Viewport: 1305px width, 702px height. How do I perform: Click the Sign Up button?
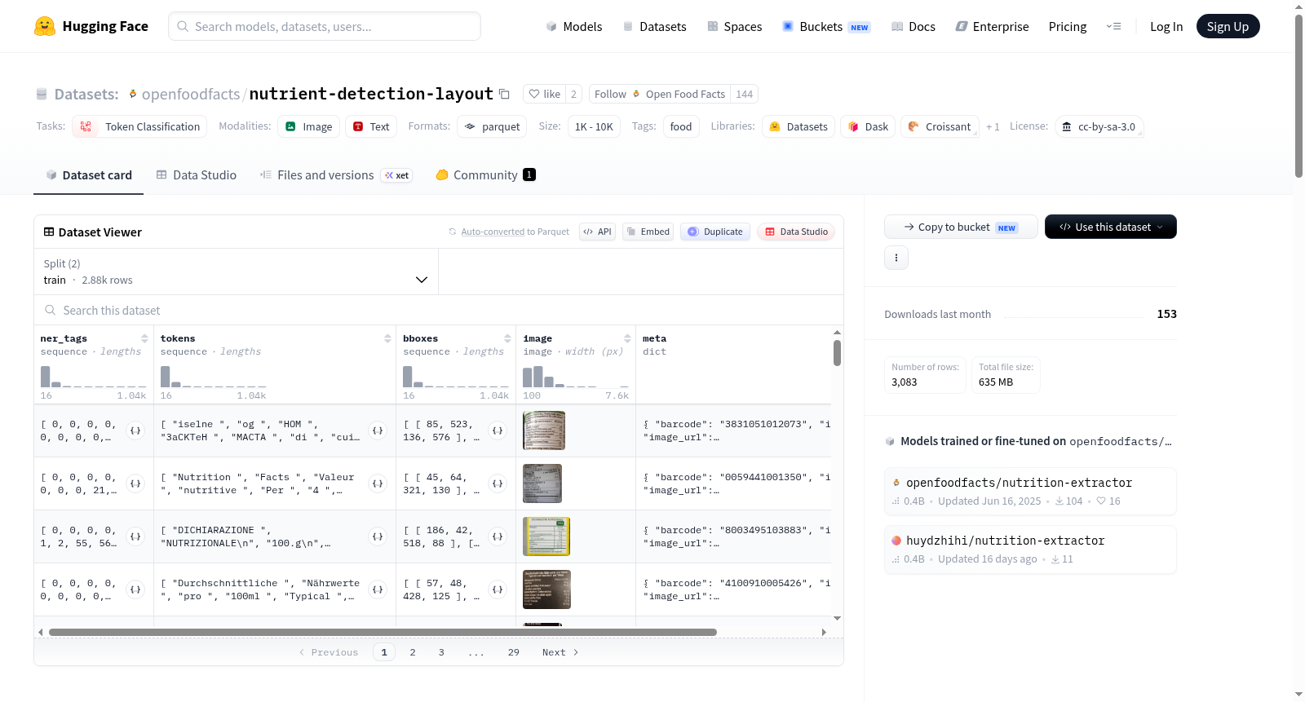1228,26
